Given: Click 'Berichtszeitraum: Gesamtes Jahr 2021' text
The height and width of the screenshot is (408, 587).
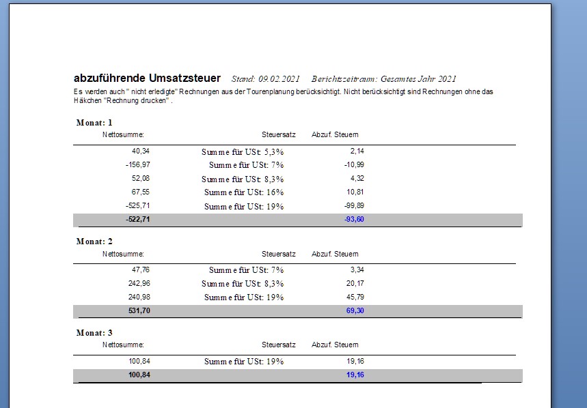Looking at the screenshot, I should [x=383, y=79].
